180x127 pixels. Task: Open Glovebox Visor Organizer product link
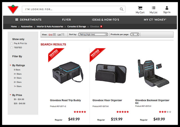(x=107, y=100)
